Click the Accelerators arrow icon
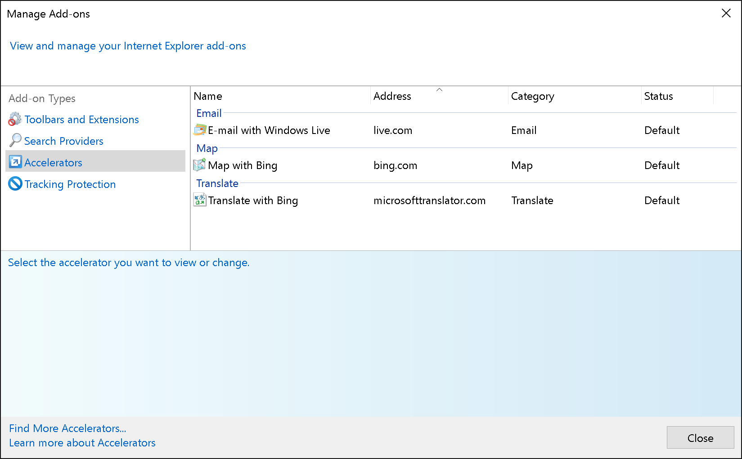Screen dimensions: 742x459 (x=15, y=162)
